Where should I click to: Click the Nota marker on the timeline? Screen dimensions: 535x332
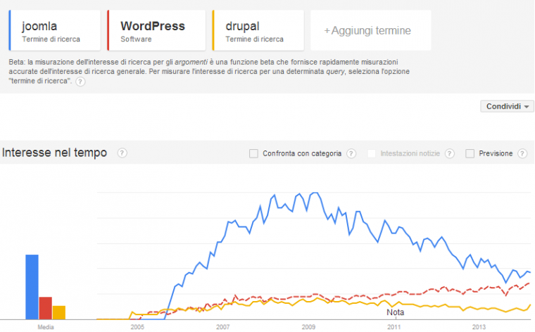(x=395, y=312)
